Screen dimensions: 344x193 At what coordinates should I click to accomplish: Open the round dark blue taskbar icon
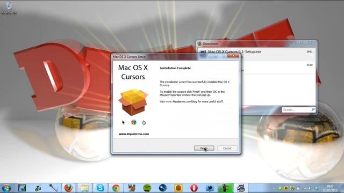tap(162, 188)
